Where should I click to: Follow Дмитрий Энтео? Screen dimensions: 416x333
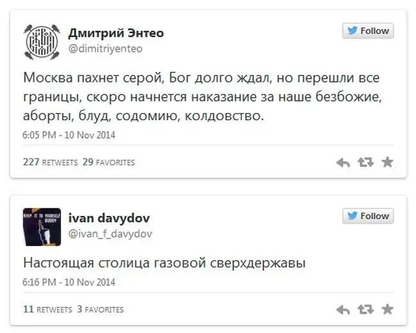point(368,31)
